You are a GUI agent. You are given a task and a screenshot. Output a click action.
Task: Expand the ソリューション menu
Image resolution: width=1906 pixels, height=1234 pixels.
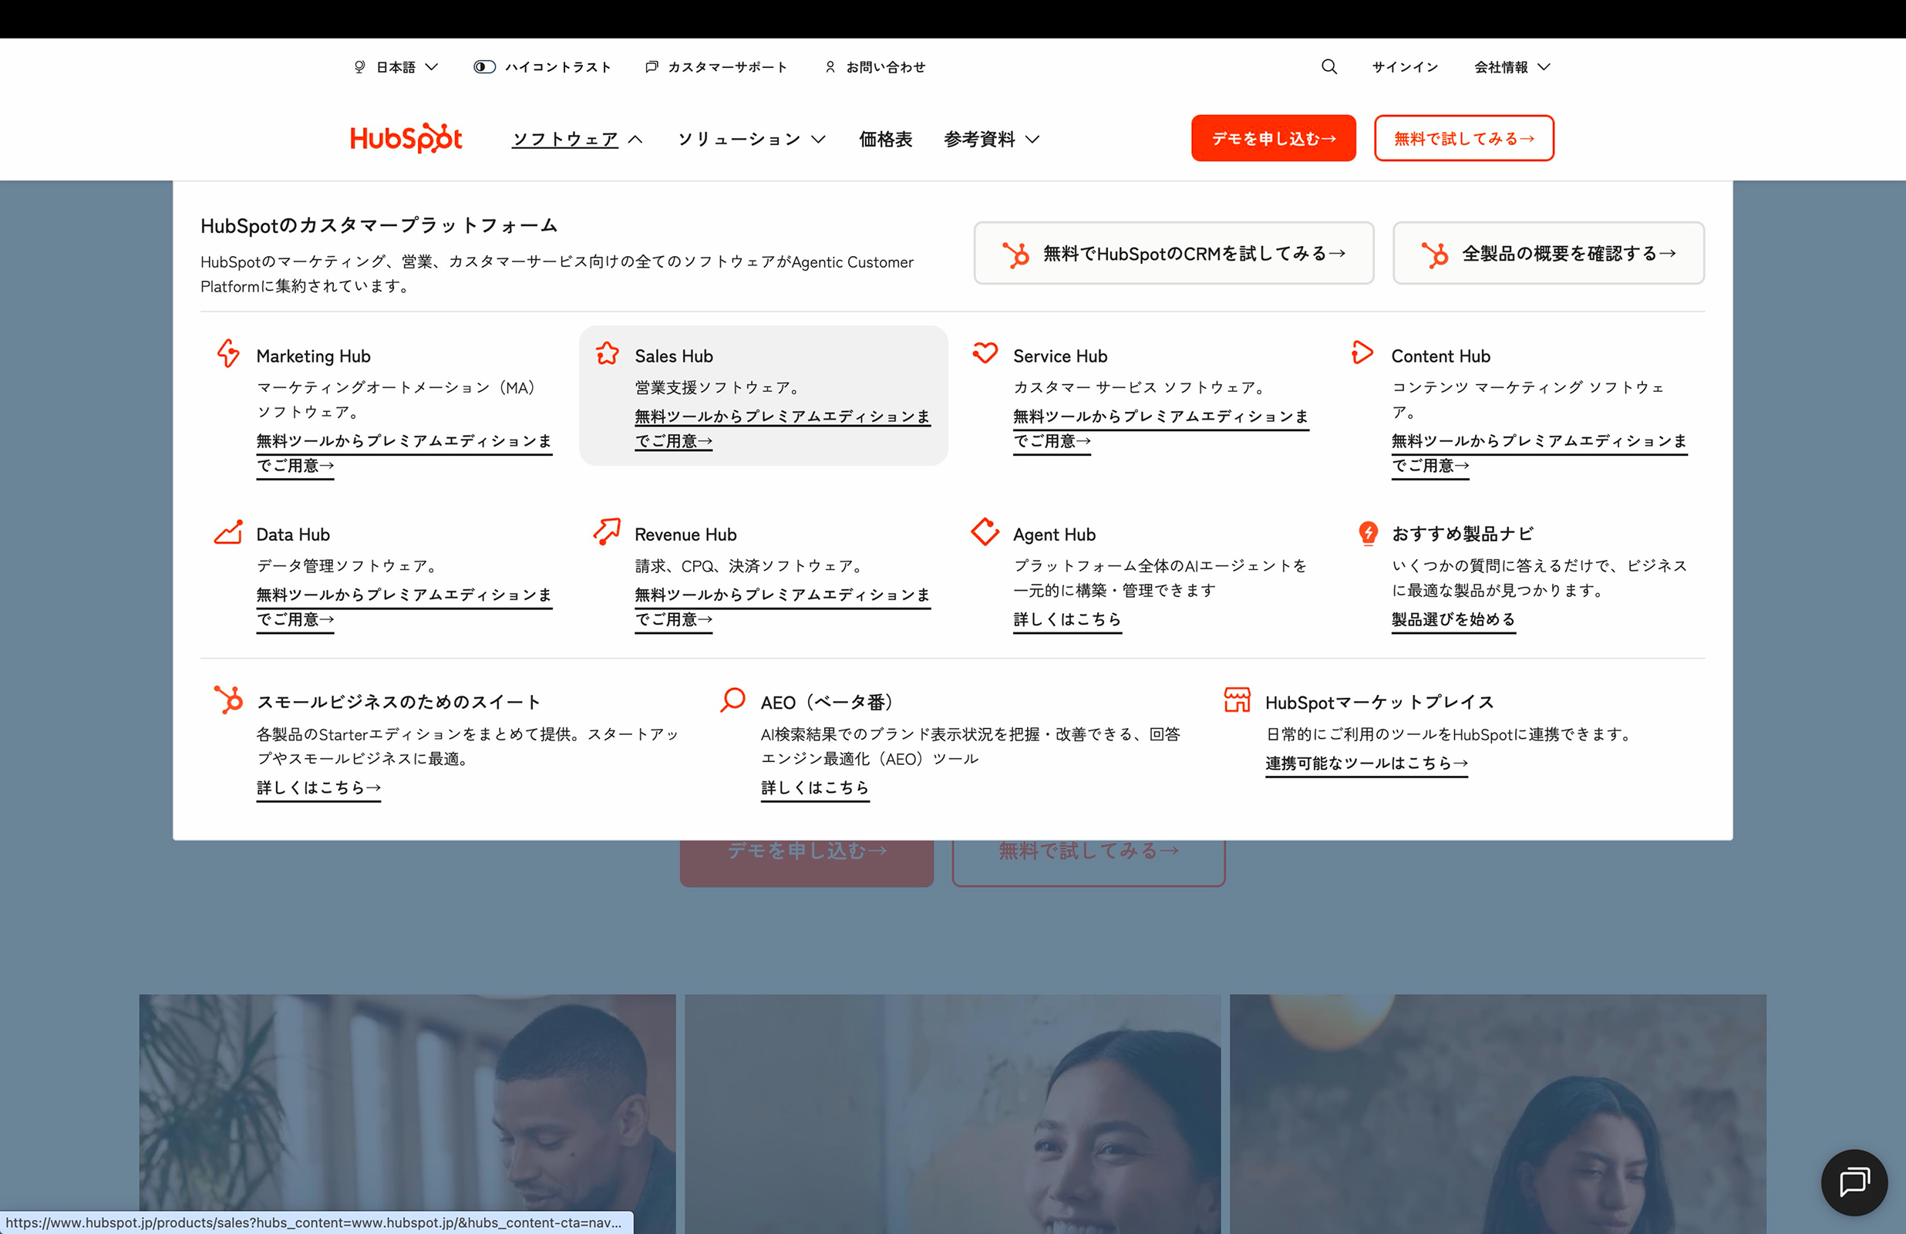pos(751,139)
